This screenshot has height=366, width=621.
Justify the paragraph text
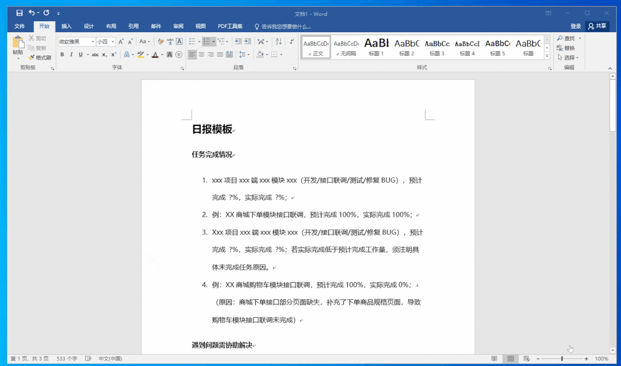tap(220, 55)
